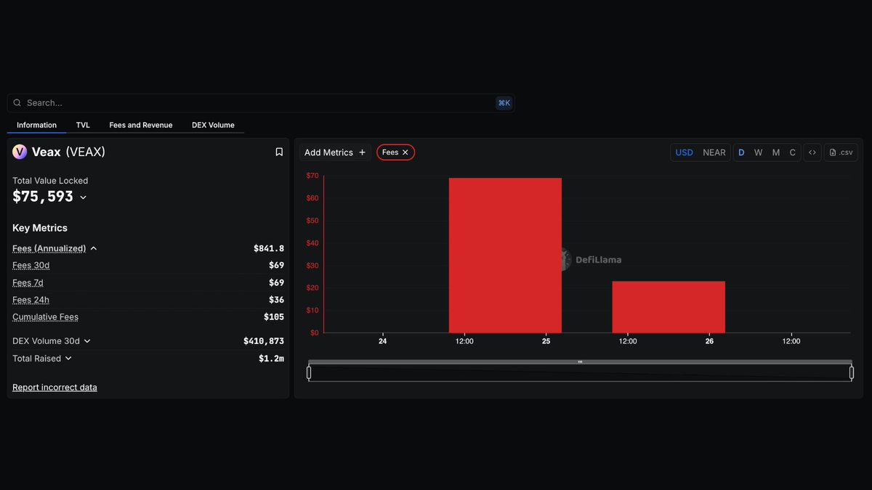Expand the Total Raised row
Image resolution: width=872 pixels, height=490 pixels.
pos(68,359)
